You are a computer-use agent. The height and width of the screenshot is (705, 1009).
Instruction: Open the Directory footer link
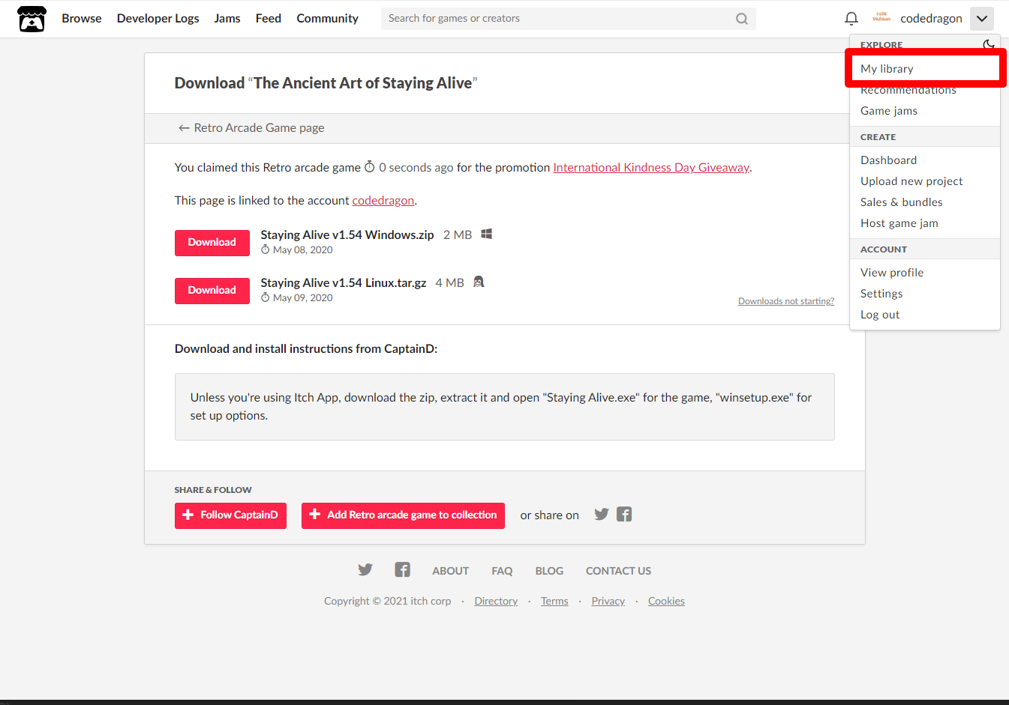pyautogui.click(x=496, y=601)
